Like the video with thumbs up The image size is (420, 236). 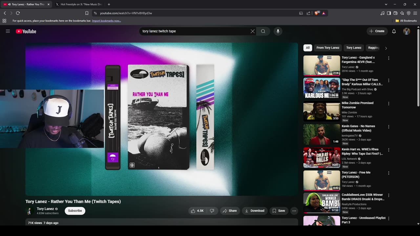[x=197, y=211]
